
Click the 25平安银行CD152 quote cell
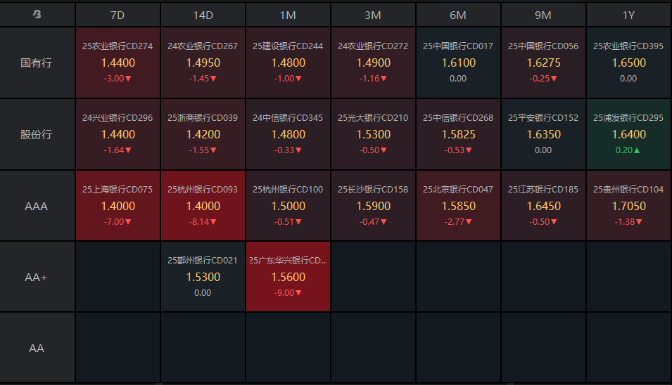(543, 134)
